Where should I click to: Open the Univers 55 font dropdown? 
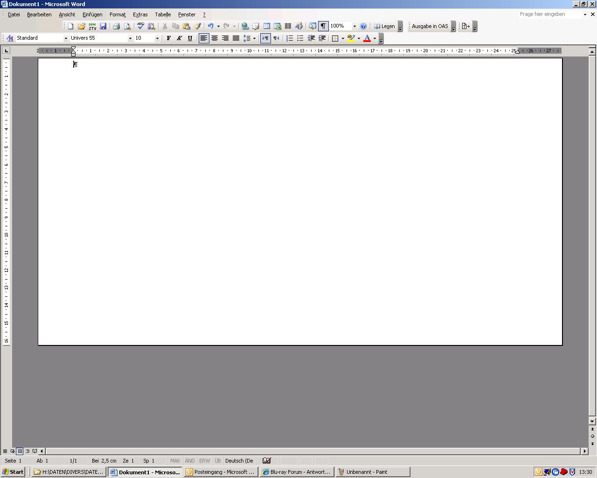pyautogui.click(x=130, y=38)
